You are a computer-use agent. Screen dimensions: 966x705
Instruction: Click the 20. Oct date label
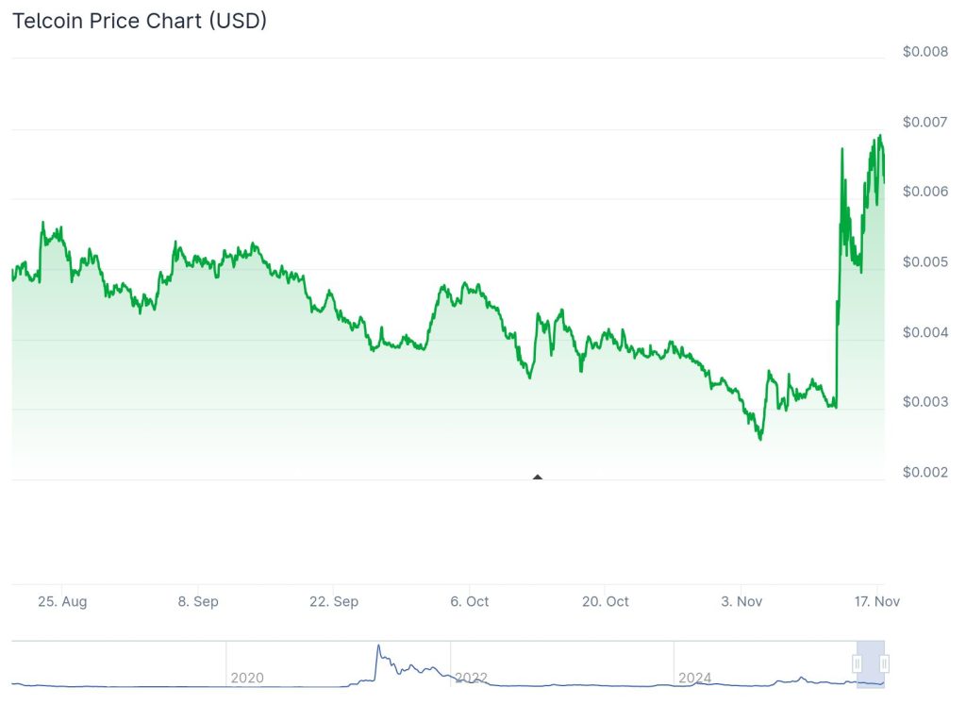click(605, 601)
